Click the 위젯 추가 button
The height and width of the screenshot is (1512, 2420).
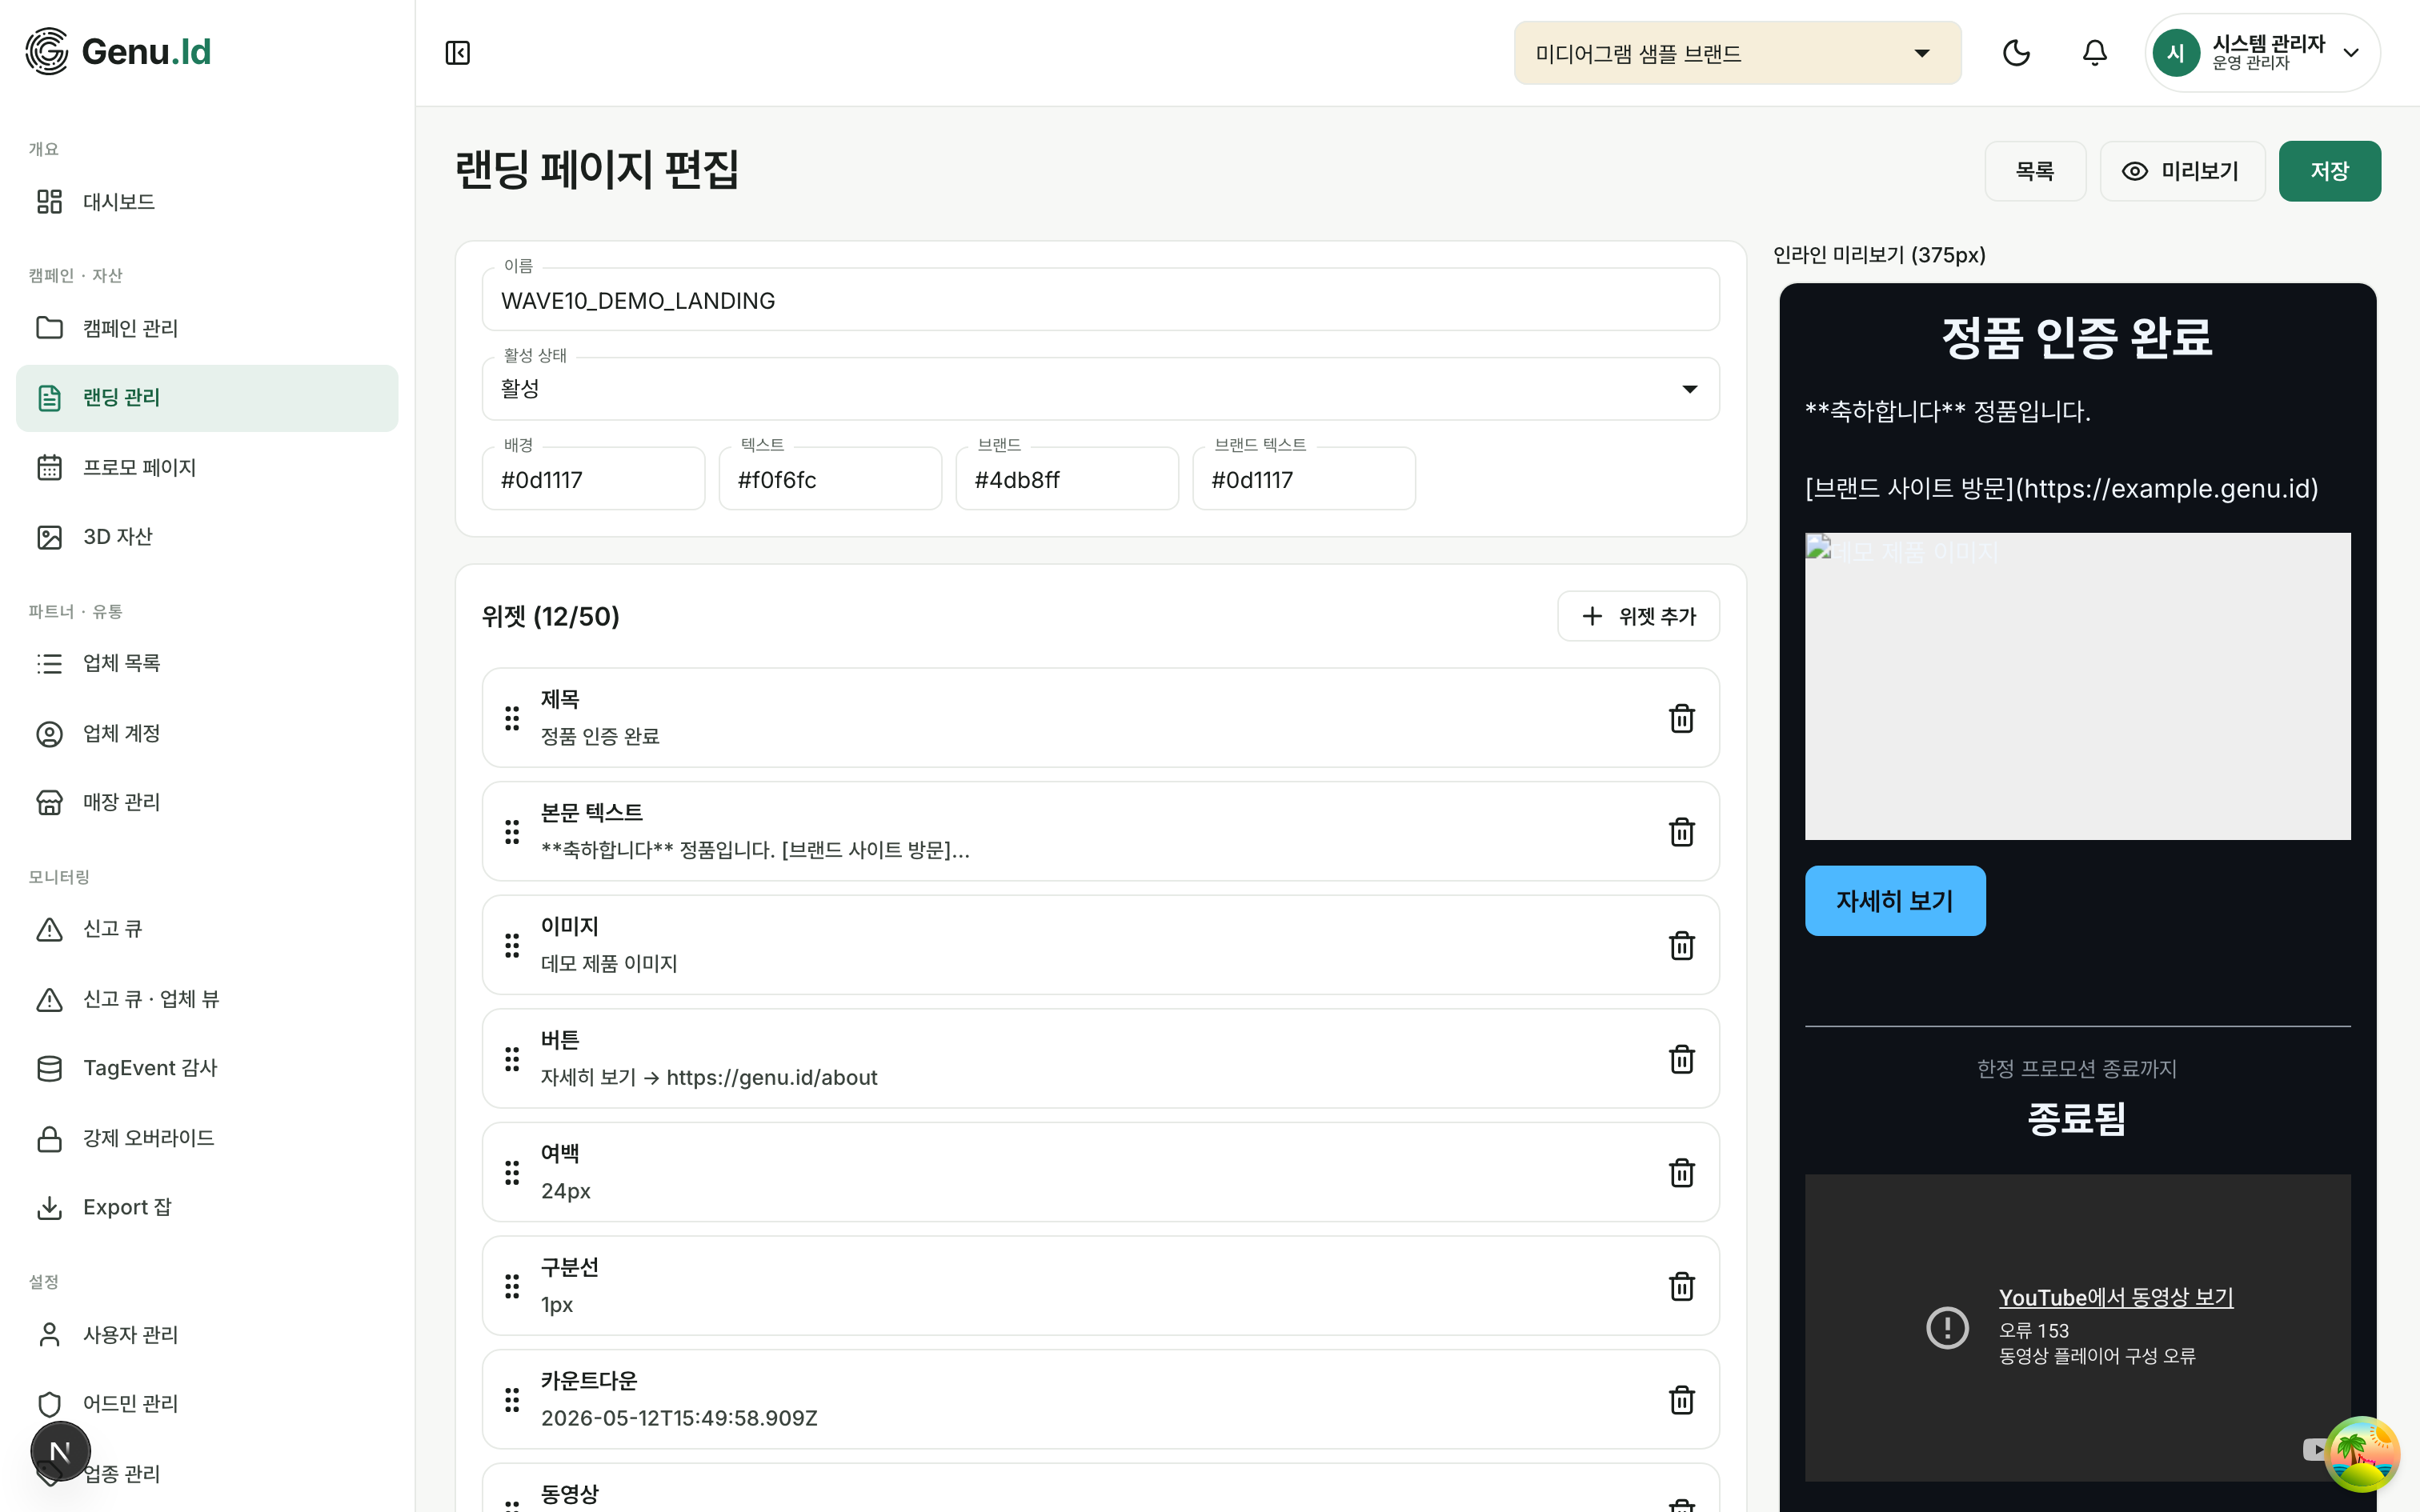(1638, 616)
